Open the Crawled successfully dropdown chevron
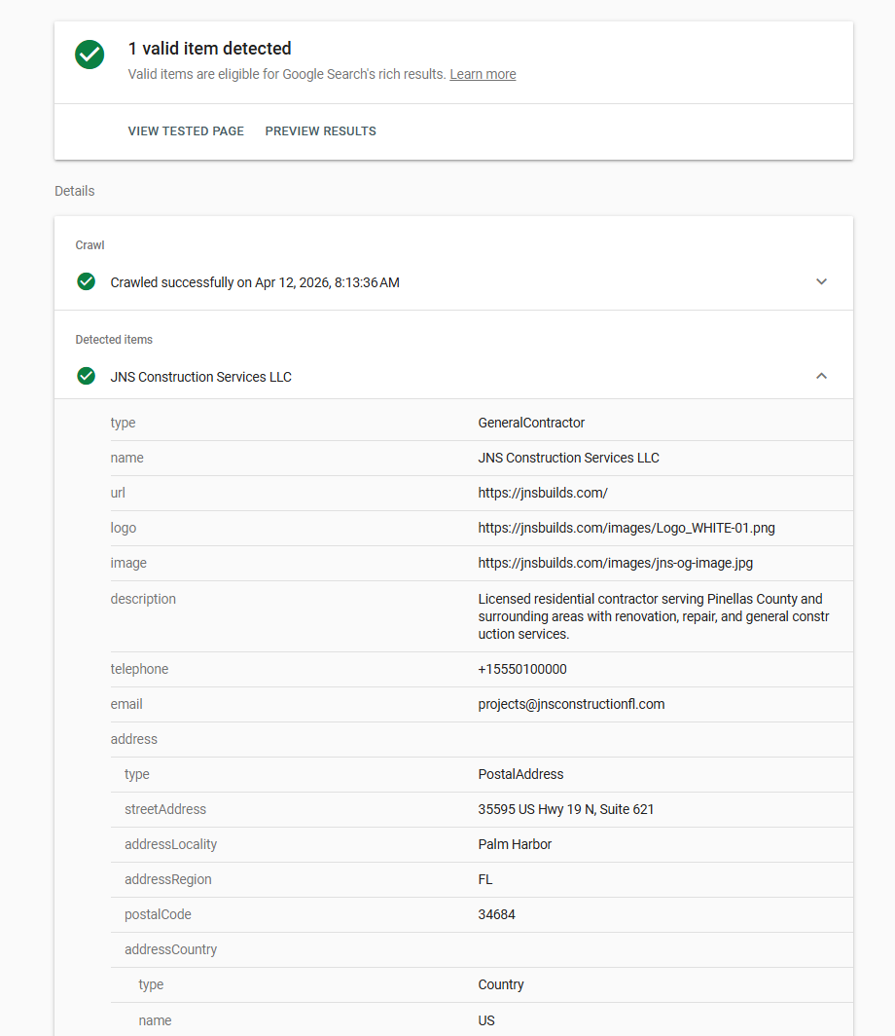 point(821,281)
